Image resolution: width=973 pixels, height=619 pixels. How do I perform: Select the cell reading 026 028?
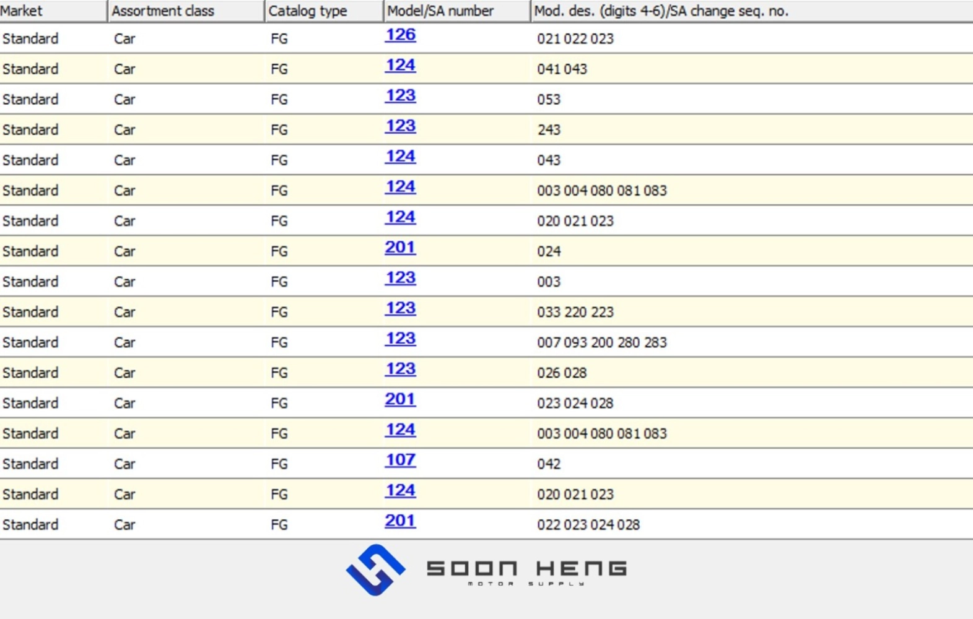[562, 373]
